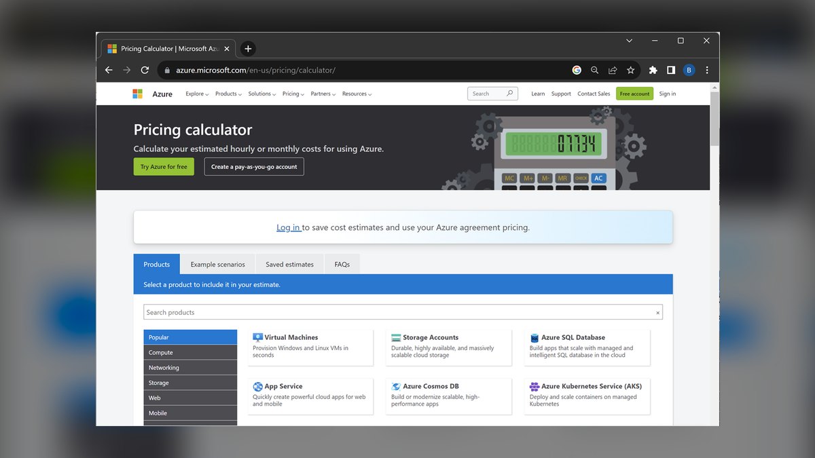Click the Azure Cosmos DB icon
The image size is (815, 458).
(396, 386)
